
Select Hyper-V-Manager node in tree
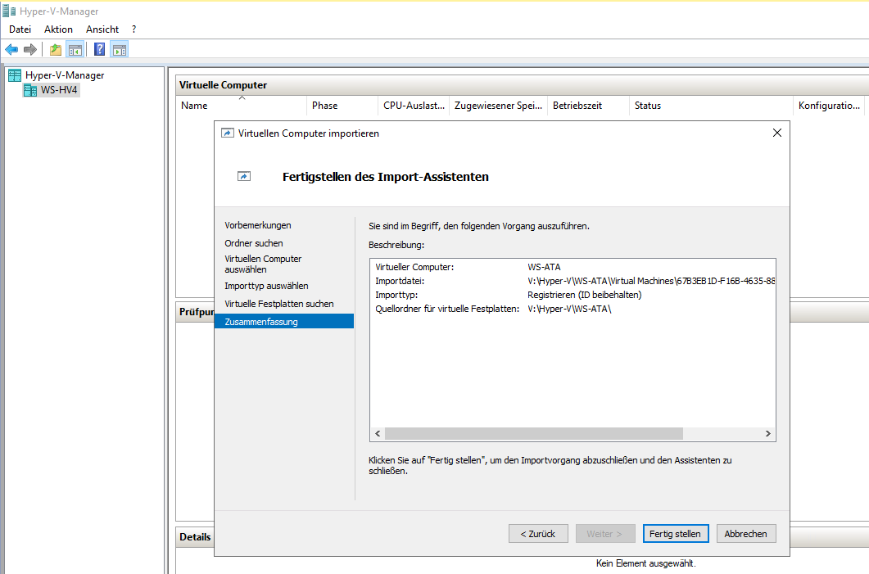(x=64, y=75)
